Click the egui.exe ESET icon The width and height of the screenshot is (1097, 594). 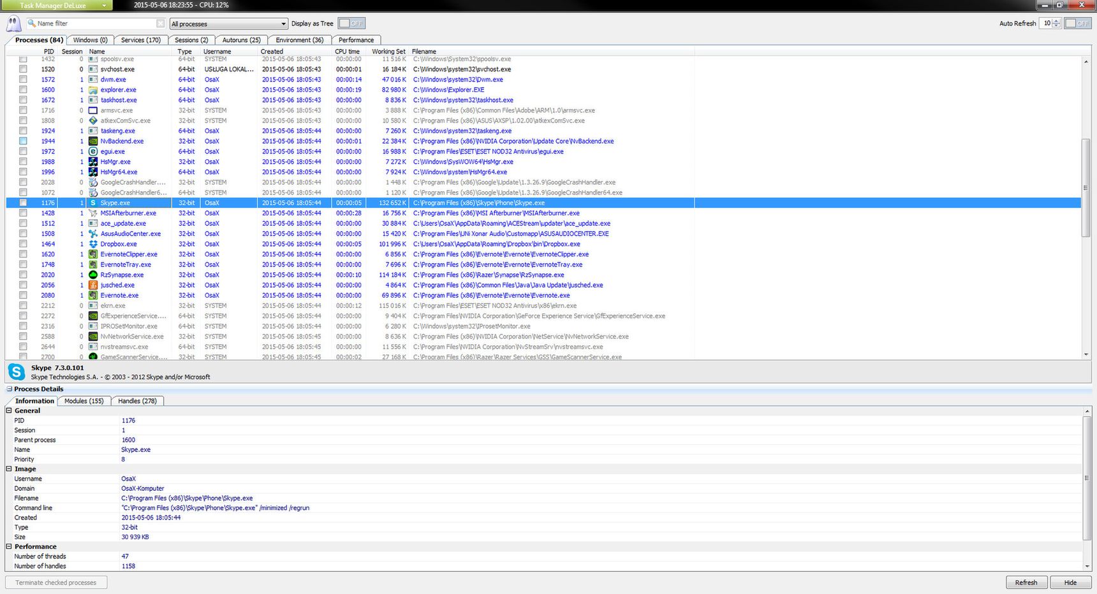point(93,152)
